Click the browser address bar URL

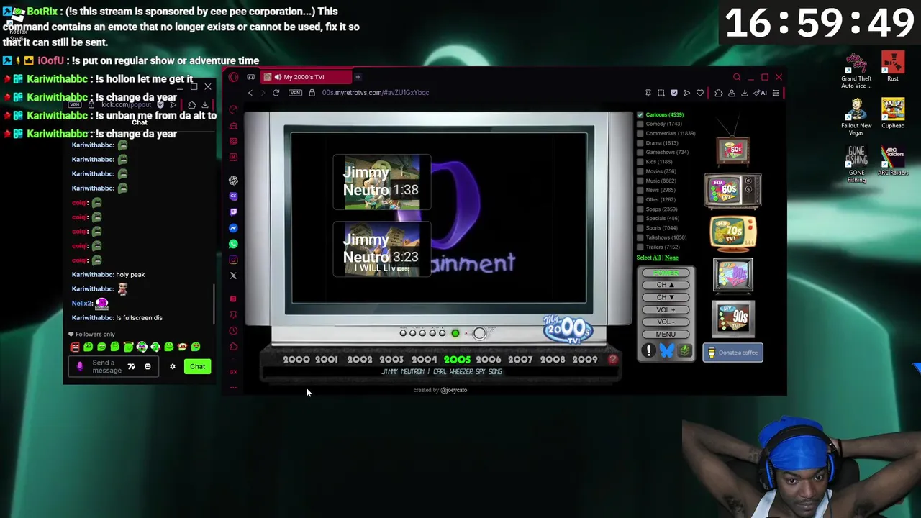coord(376,93)
